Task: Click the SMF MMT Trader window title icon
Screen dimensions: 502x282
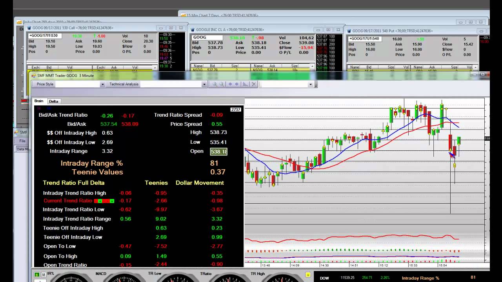Action: click(x=33, y=75)
